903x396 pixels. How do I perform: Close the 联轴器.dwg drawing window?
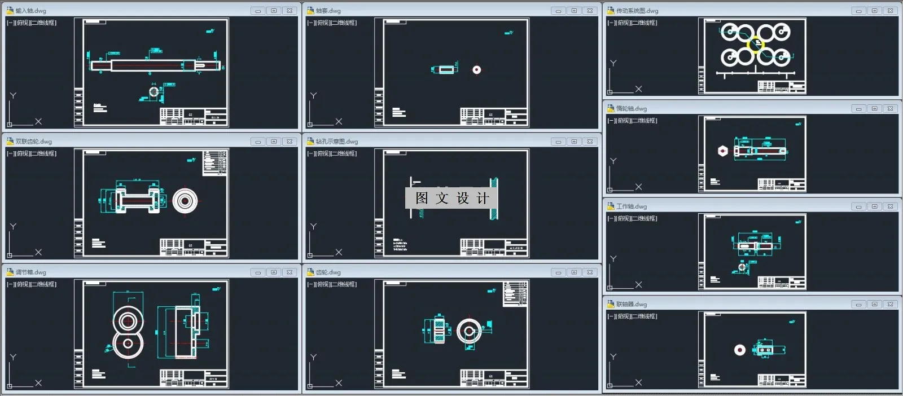[x=890, y=304]
